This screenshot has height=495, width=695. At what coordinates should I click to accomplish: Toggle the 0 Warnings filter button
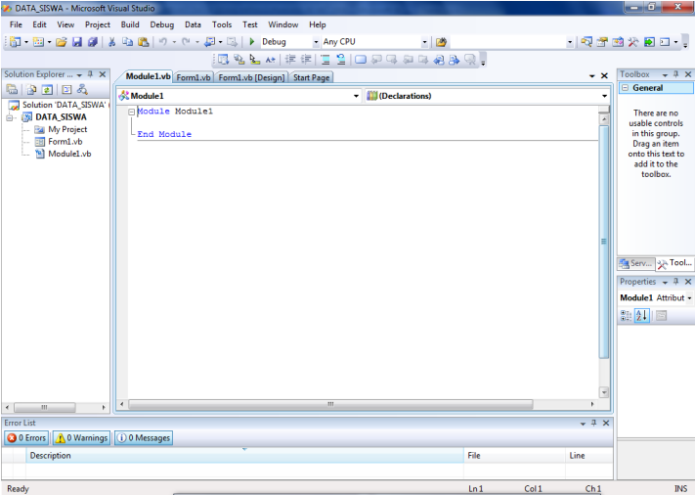[x=81, y=438]
